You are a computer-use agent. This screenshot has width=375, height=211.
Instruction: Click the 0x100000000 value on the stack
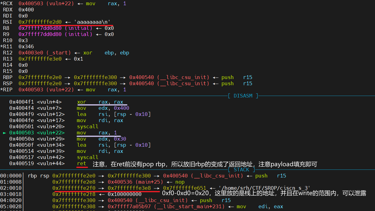pyautogui.click(x=125, y=194)
